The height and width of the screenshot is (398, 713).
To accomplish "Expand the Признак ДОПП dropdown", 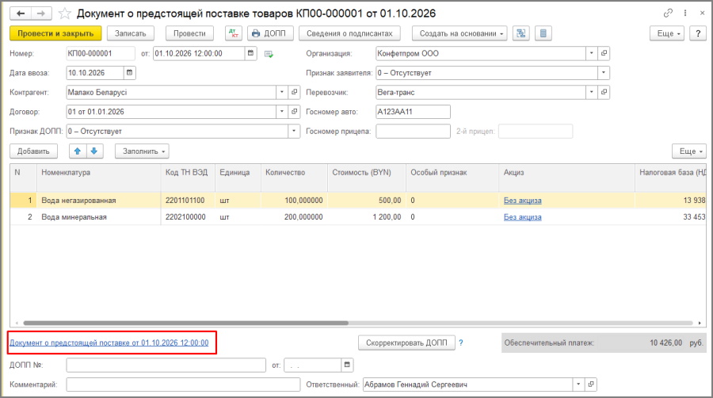I will point(294,131).
